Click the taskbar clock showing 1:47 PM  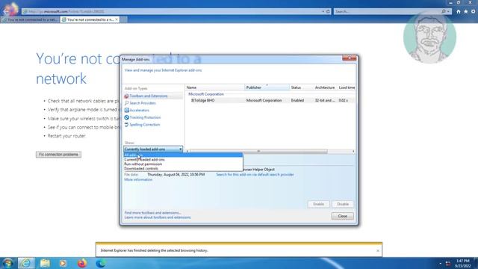(463, 264)
